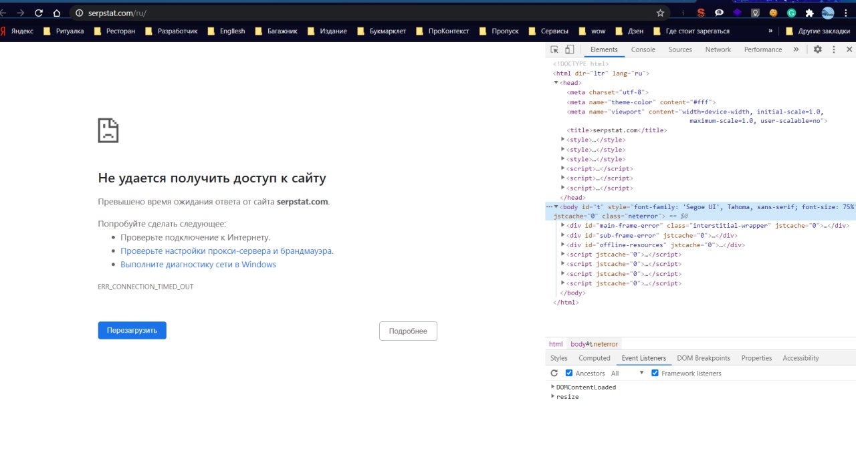Click the reload page icon in browser toolbar
856x467 pixels.
(39, 13)
